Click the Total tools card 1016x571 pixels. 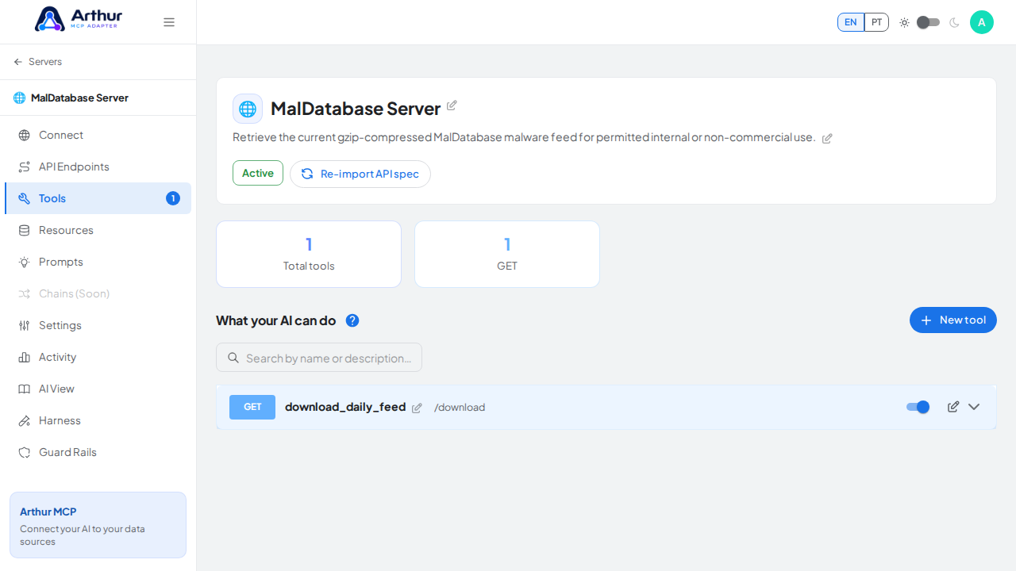309,254
